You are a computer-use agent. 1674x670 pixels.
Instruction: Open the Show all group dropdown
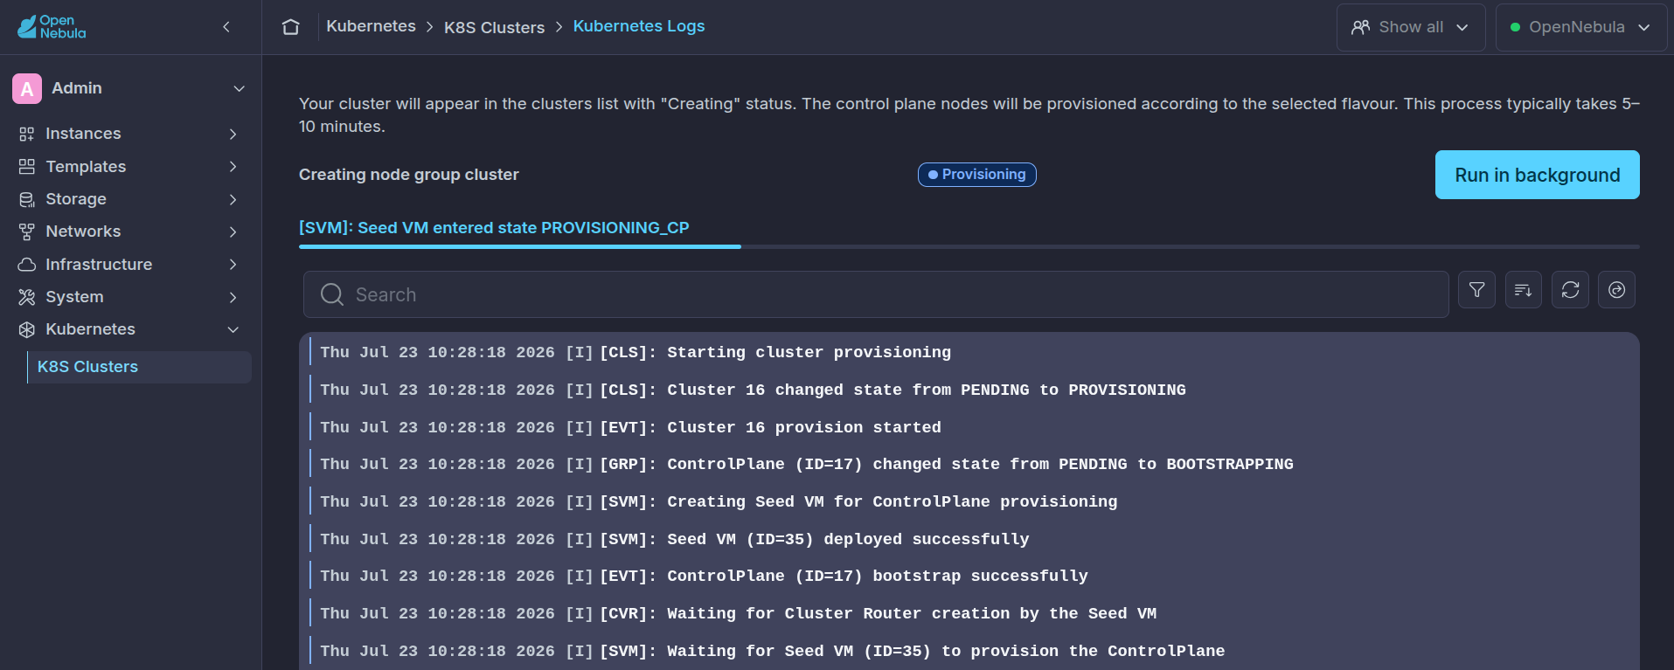pyautogui.click(x=1411, y=27)
